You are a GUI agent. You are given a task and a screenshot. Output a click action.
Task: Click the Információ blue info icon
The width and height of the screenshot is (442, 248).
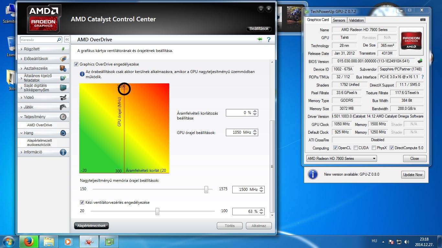click(x=63, y=152)
